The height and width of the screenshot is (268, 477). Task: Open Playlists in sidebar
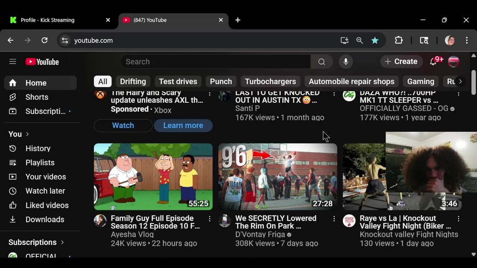(x=40, y=163)
